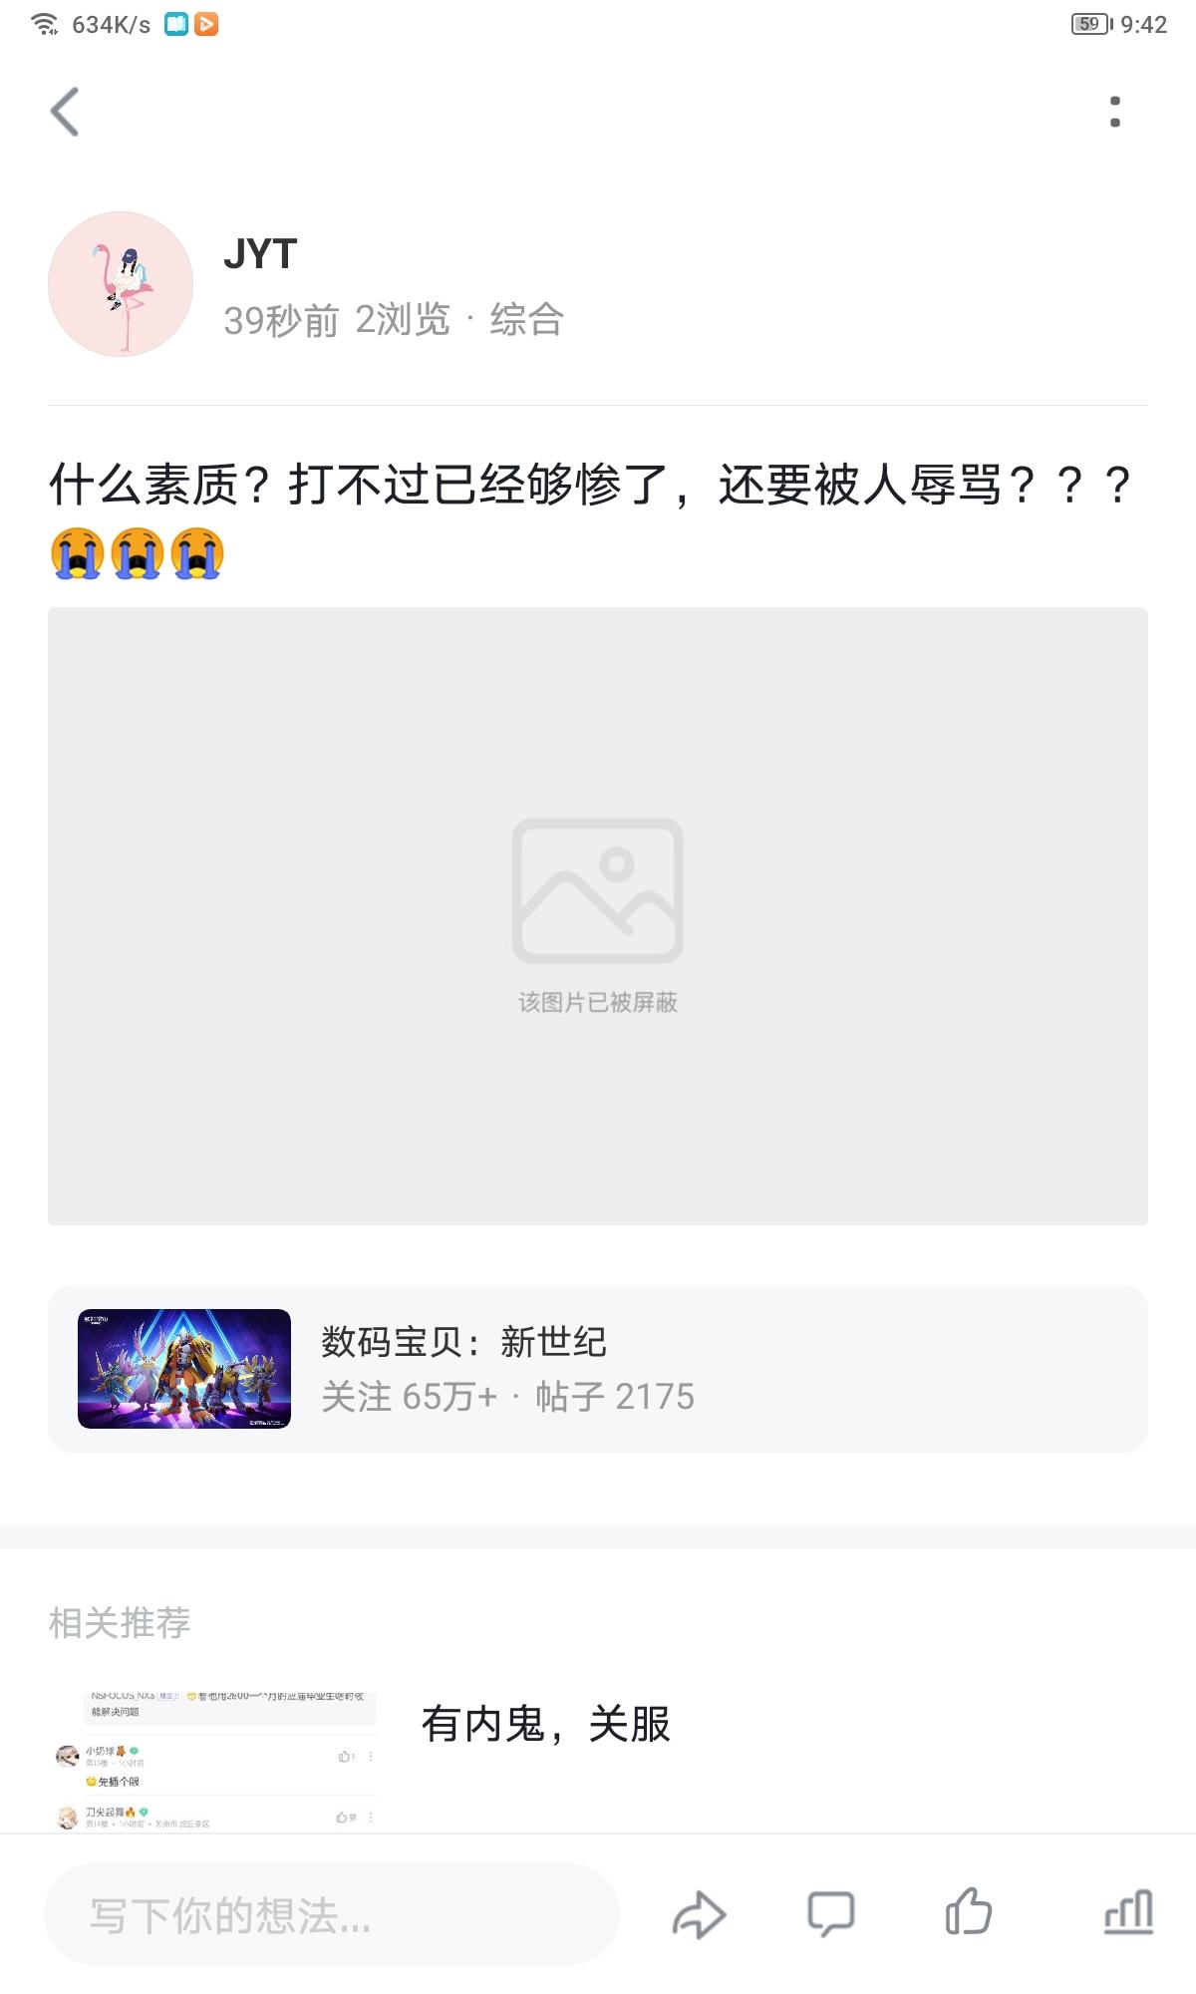Viewport: 1196px width, 1994px height.
Task: Tap the blue book notification icon
Action: [176, 24]
